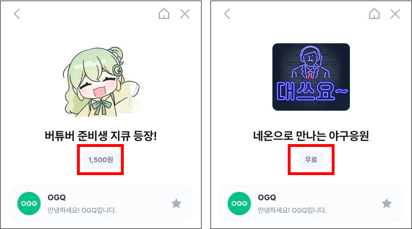Go back from the 지큐 sticker page
Screen dimensions: 412x229
click(x=17, y=14)
